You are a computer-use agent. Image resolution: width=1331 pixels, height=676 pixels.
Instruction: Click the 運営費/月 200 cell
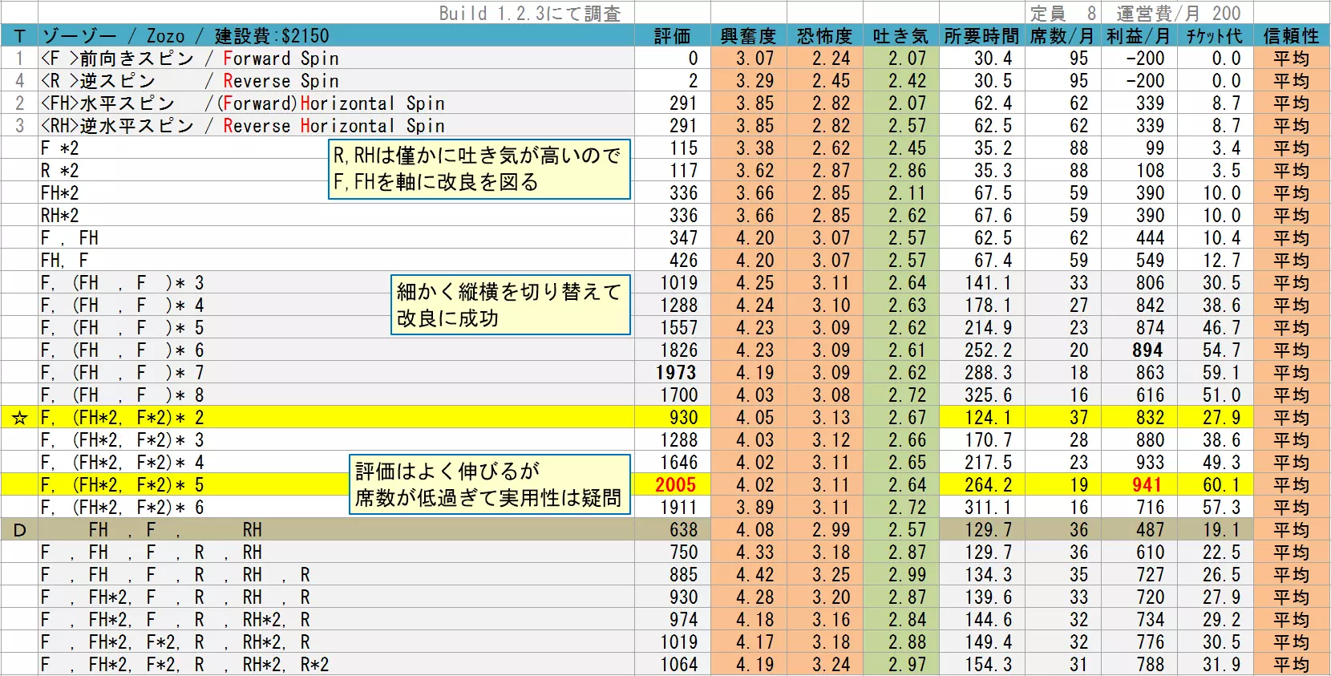point(1178,14)
